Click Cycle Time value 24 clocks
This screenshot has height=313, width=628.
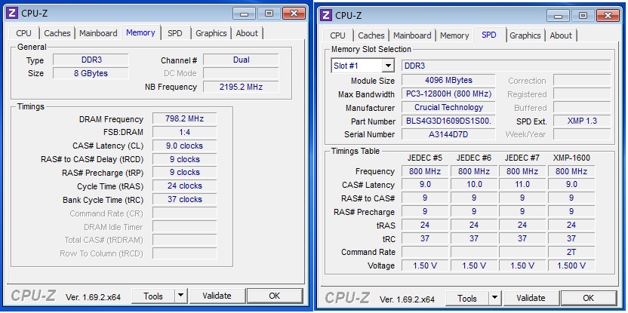[185, 186]
